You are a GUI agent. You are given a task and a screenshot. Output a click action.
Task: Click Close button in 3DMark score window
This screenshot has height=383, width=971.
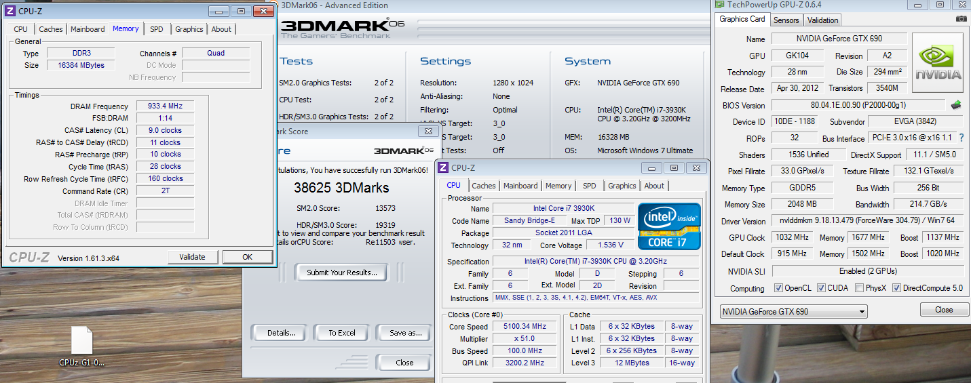coord(404,363)
